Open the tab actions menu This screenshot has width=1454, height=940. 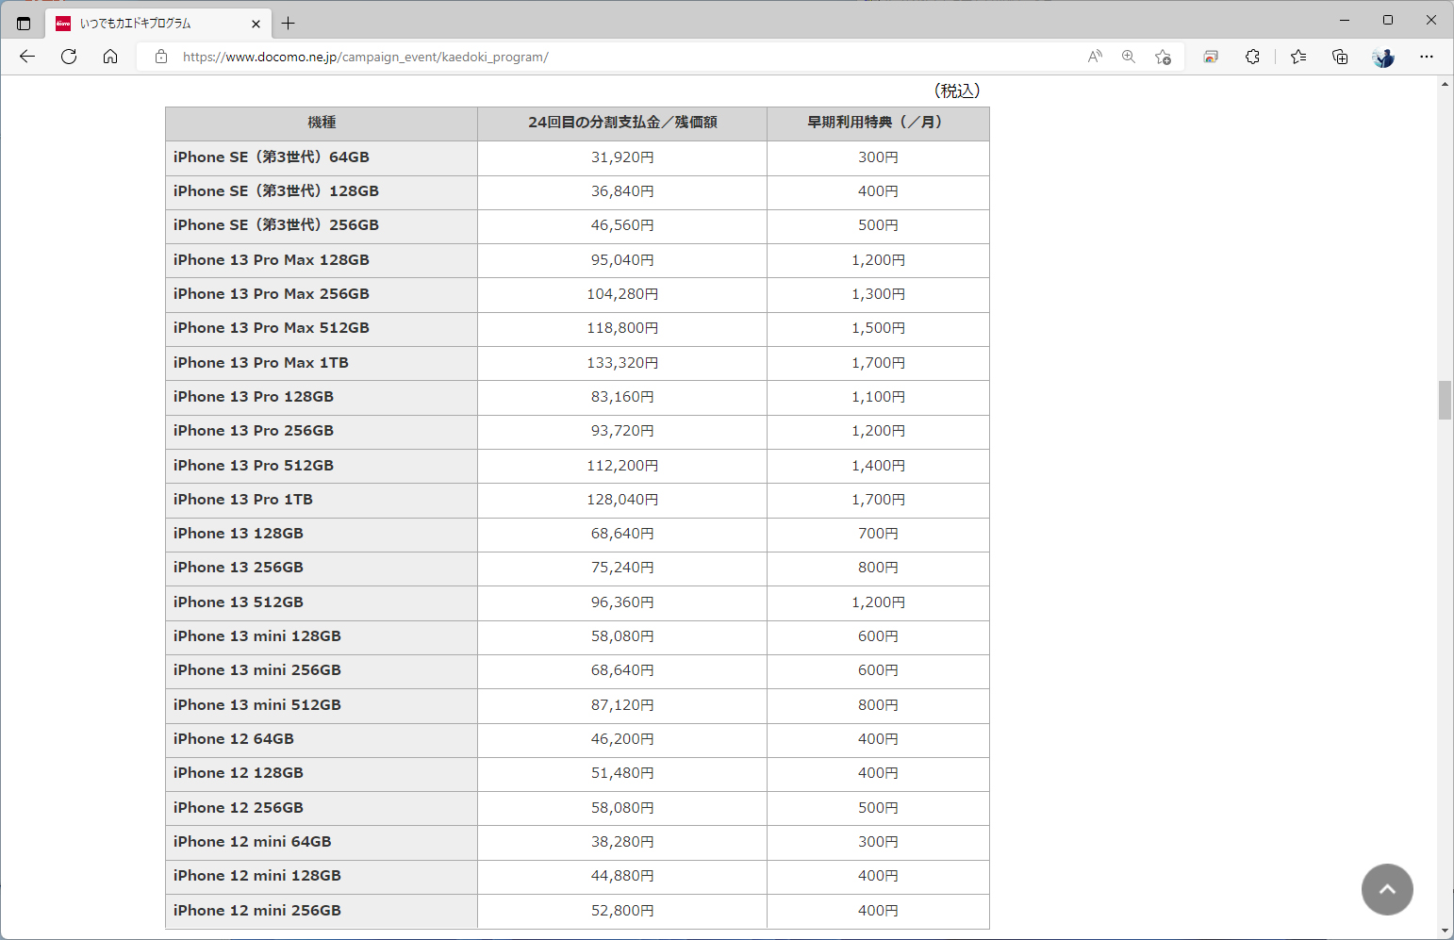(x=24, y=24)
